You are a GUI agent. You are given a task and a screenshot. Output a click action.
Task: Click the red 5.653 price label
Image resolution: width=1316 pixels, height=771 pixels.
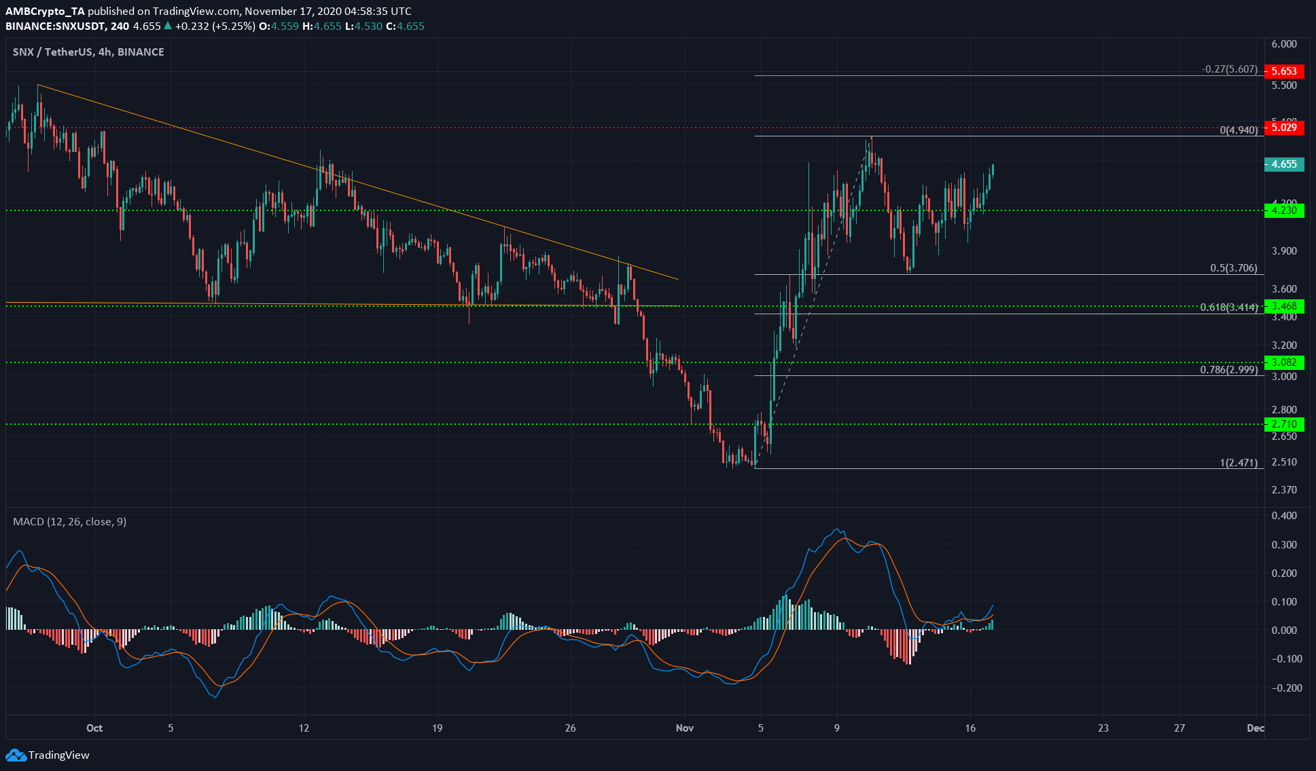[1284, 71]
